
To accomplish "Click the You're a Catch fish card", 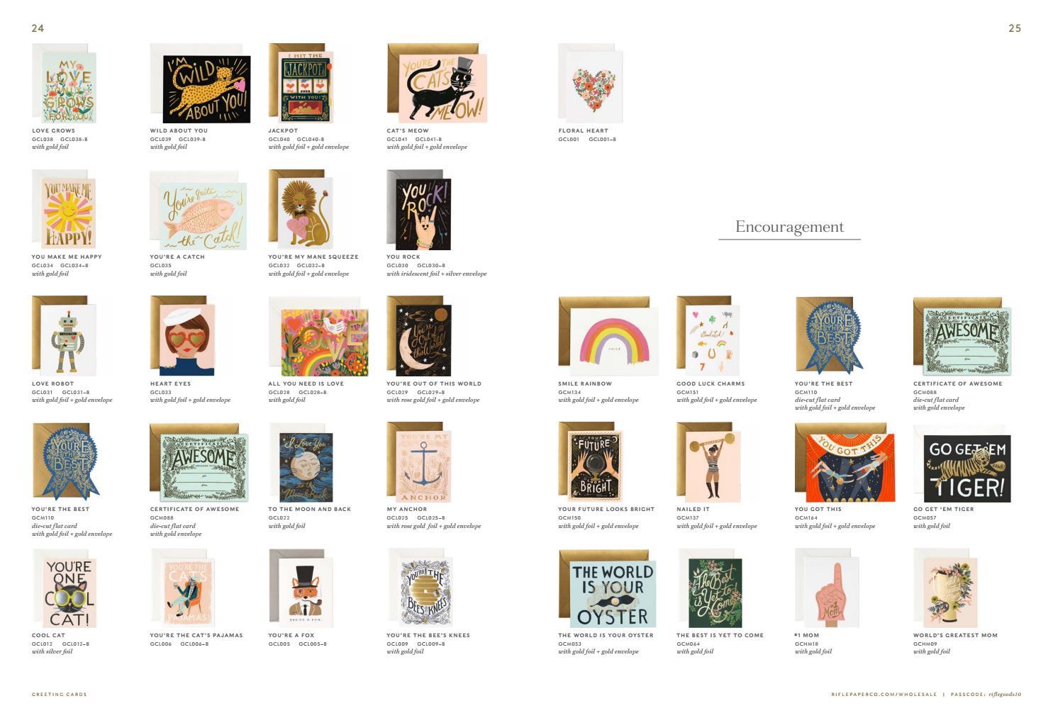I will click(x=199, y=210).
